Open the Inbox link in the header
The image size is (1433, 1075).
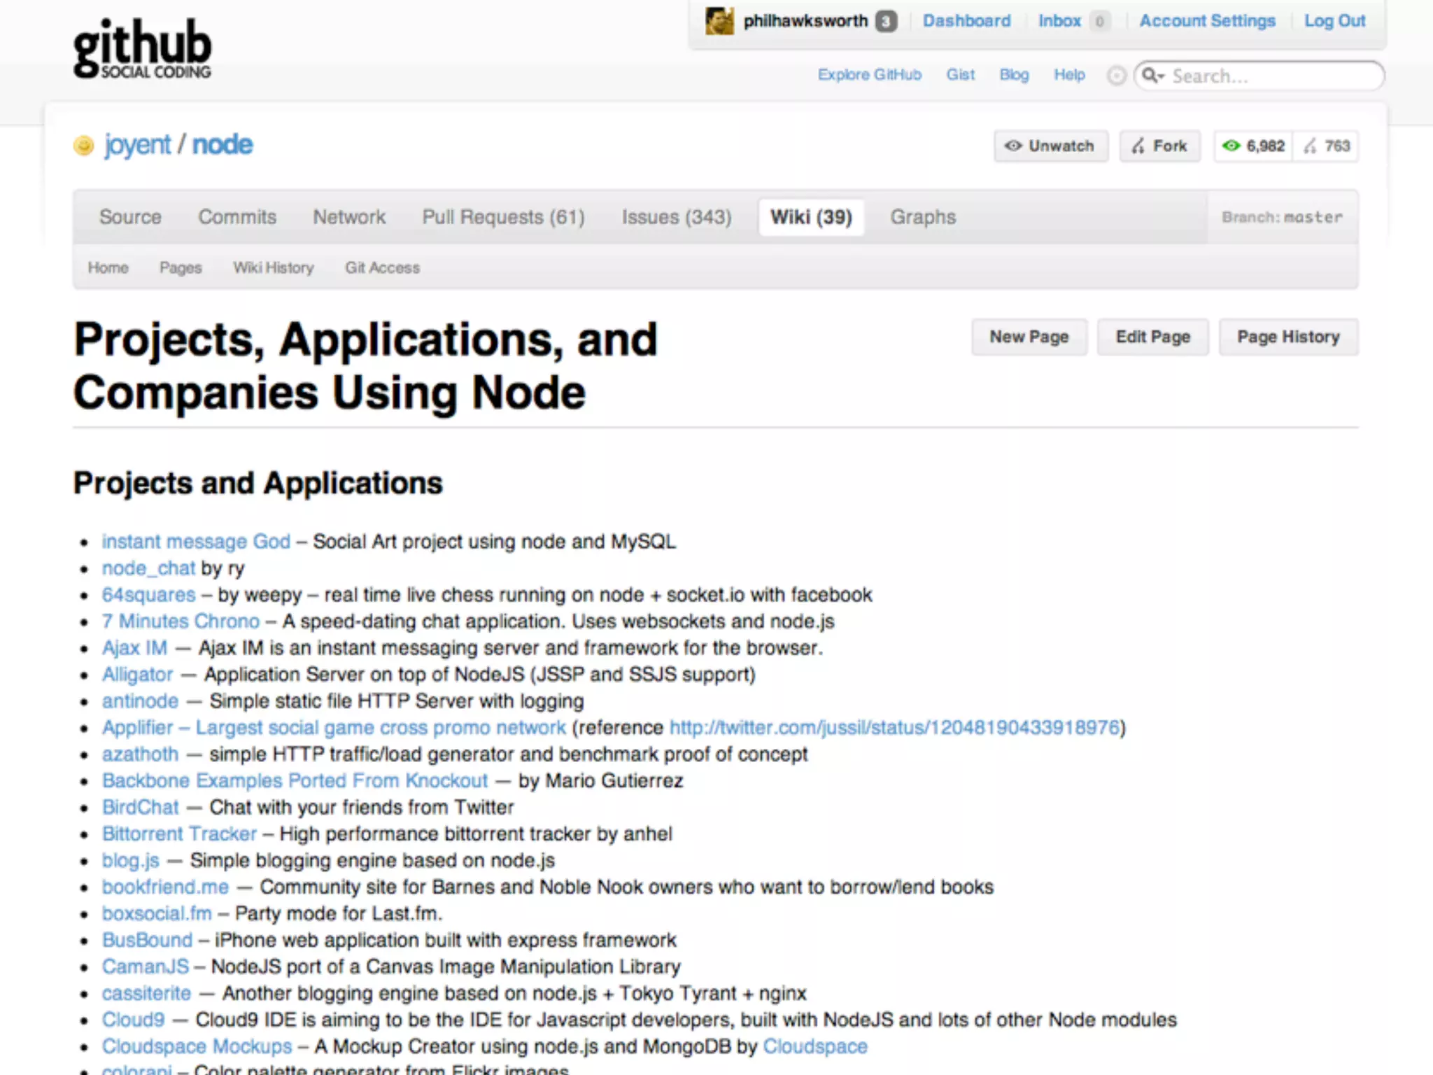(1059, 21)
